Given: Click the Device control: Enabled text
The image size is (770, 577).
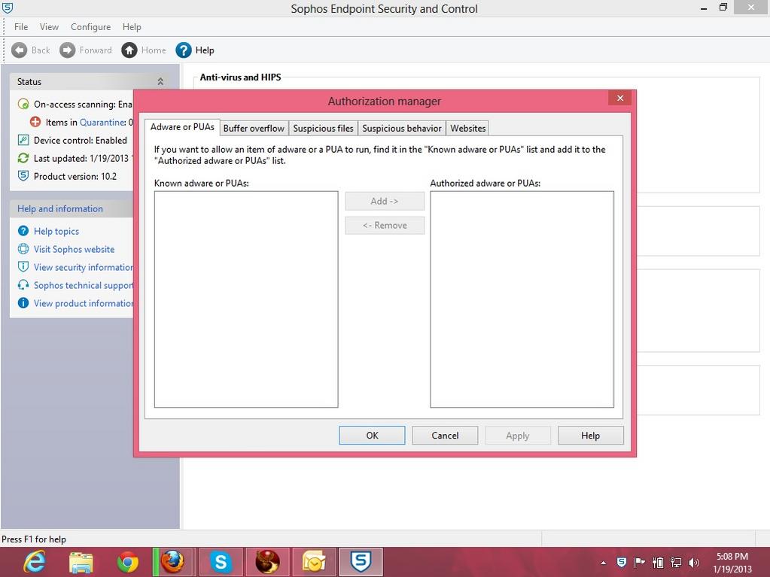Looking at the screenshot, I should (x=81, y=141).
